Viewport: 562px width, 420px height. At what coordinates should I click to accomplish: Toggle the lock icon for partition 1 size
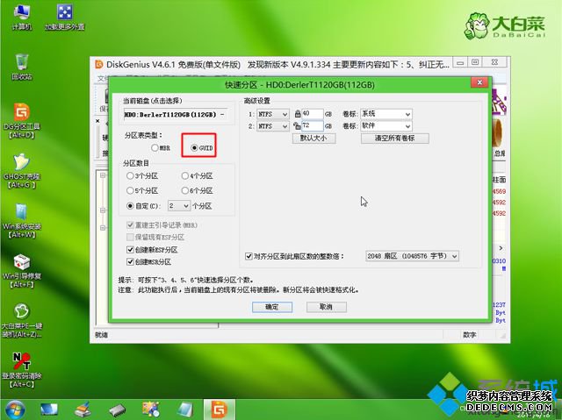coord(298,114)
